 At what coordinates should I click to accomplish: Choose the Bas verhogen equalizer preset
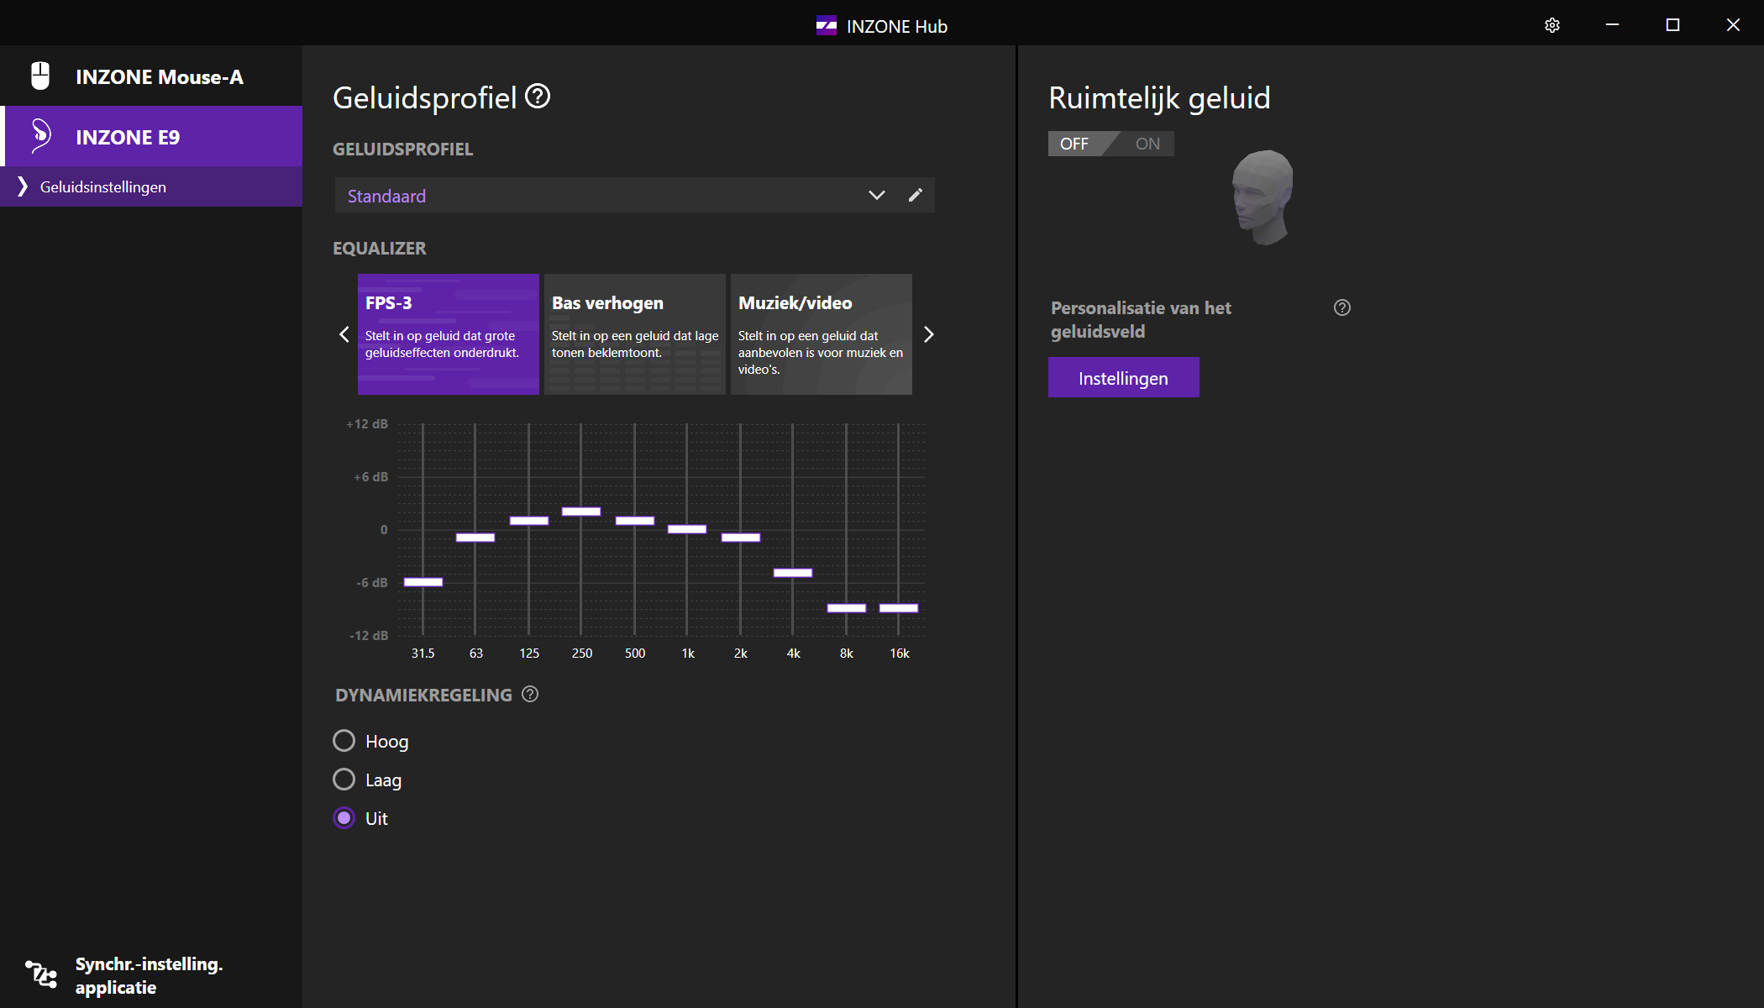[634, 333]
